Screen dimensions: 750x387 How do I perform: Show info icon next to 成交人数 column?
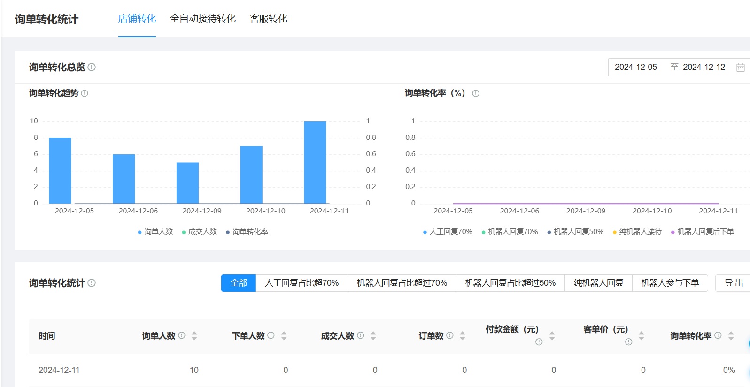(x=361, y=335)
